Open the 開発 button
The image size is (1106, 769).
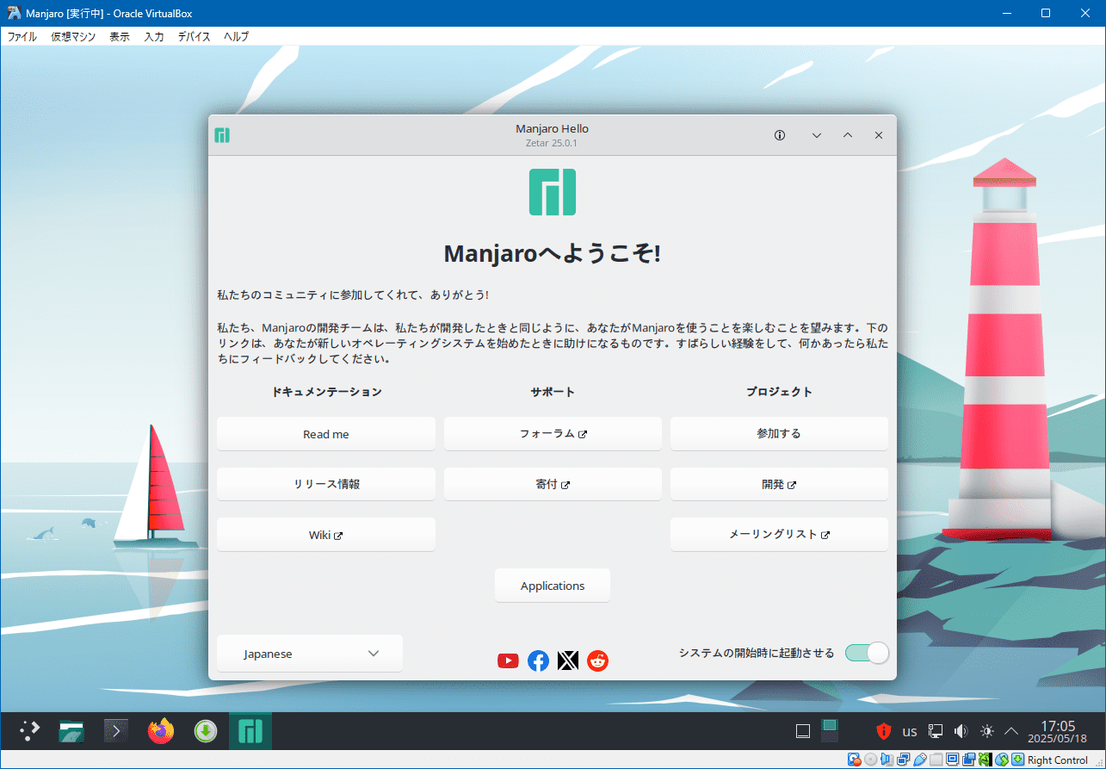click(779, 484)
